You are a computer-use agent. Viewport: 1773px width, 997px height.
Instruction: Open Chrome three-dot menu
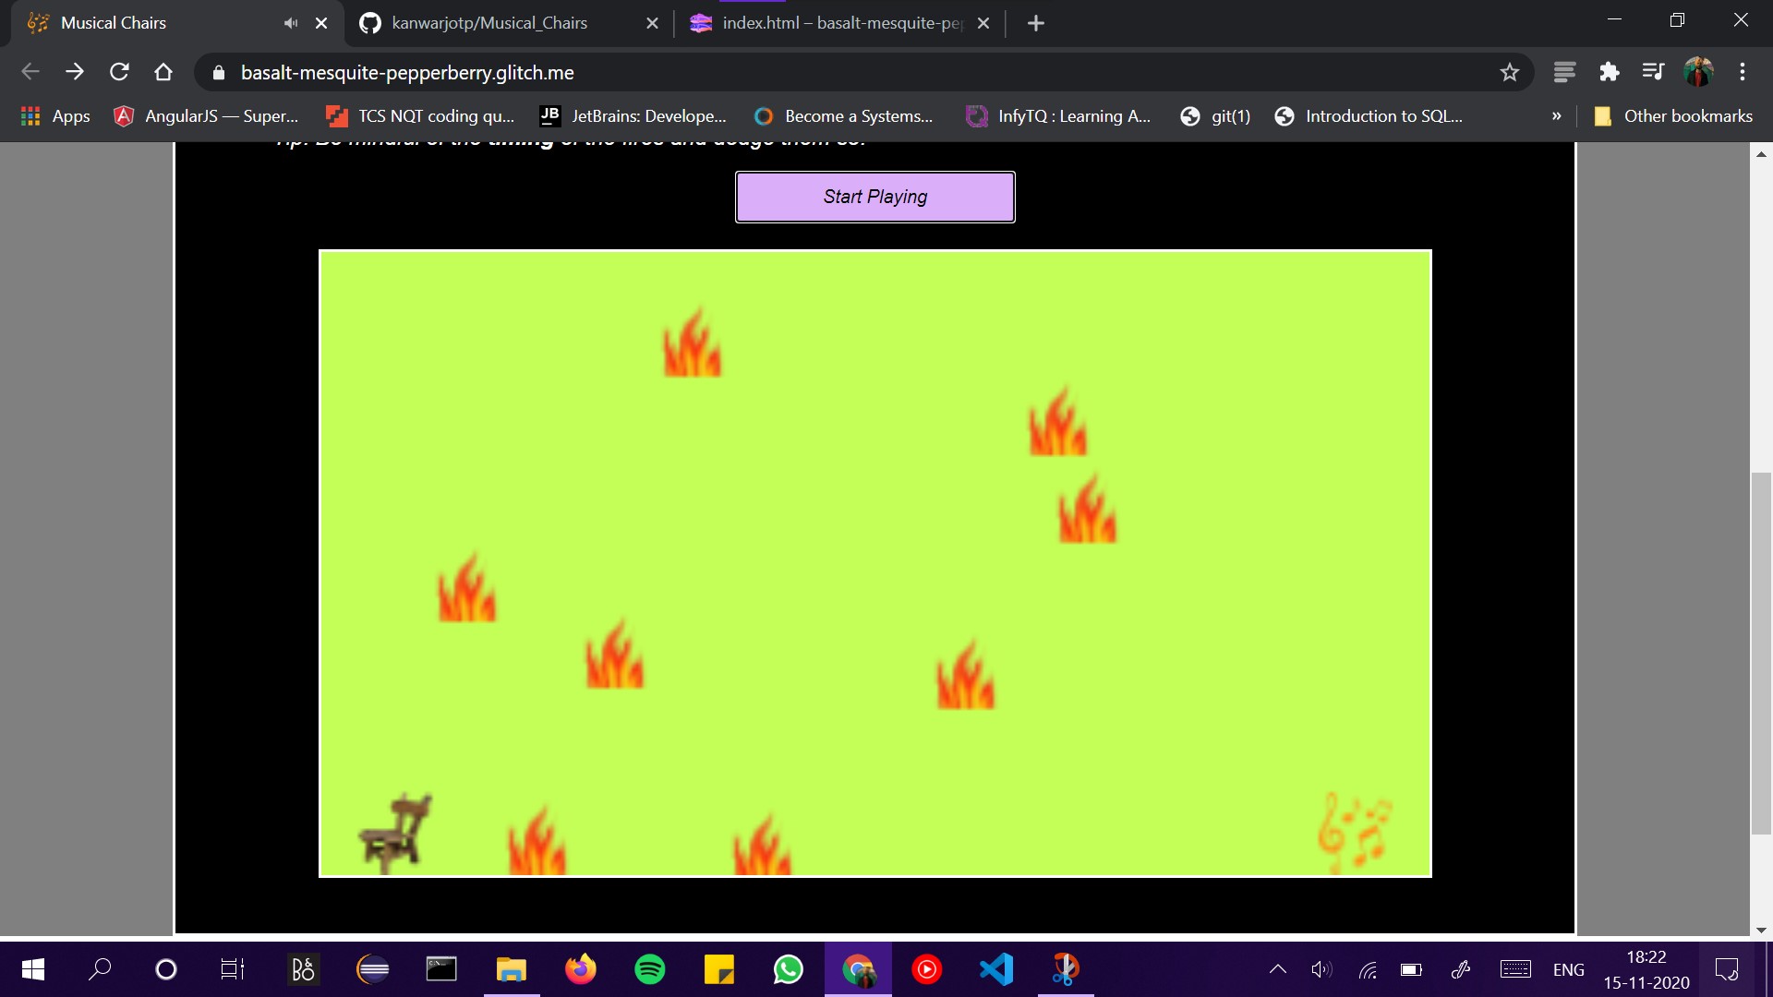click(1742, 72)
